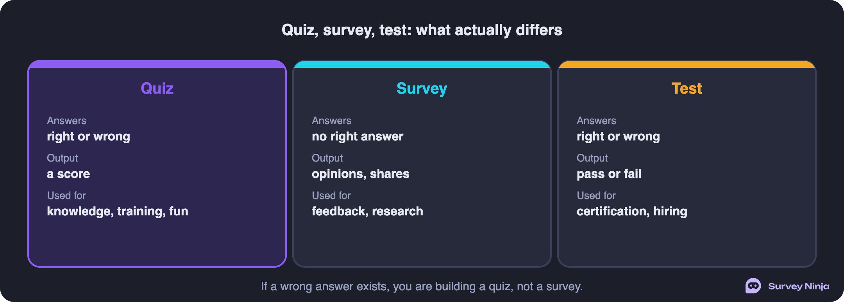Image resolution: width=844 pixels, height=302 pixels.
Task: Click 'right or wrong' in Test card
Action: tap(618, 137)
